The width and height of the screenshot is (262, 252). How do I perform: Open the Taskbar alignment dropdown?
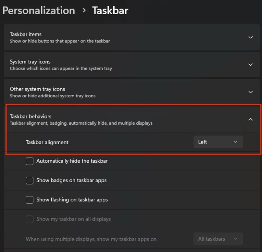(x=218, y=142)
